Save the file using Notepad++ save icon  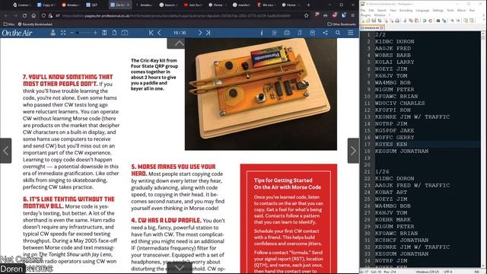tap(374, 21)
